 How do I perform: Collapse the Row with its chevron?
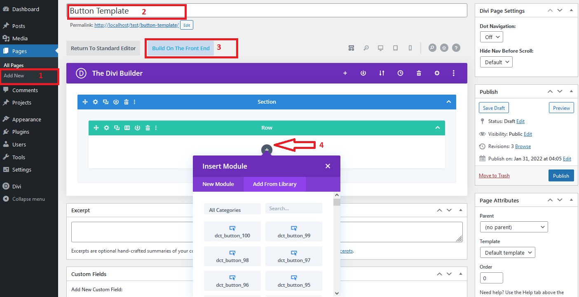pos(438,128)
